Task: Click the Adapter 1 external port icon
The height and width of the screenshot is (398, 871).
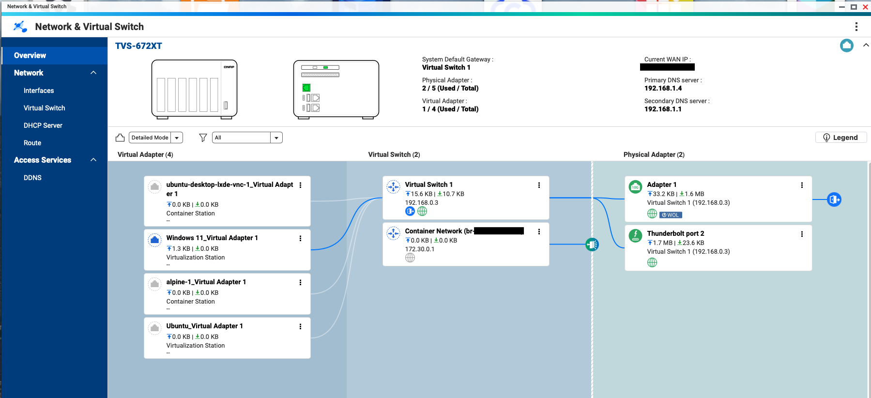Action: (834, 199)
